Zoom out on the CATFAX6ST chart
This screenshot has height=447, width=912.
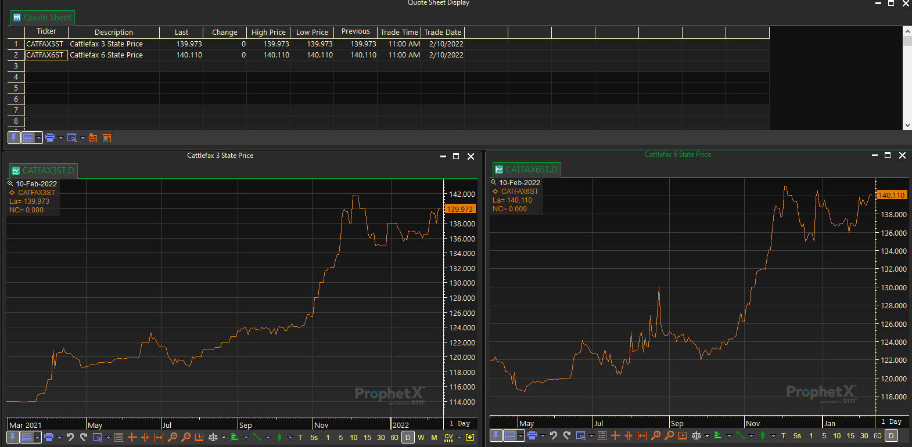click(669, 435)
